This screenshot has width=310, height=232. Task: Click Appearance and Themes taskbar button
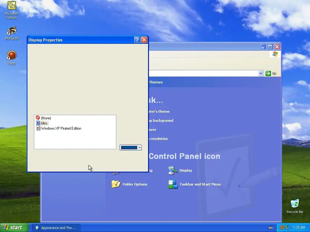[x=56, y=228]
